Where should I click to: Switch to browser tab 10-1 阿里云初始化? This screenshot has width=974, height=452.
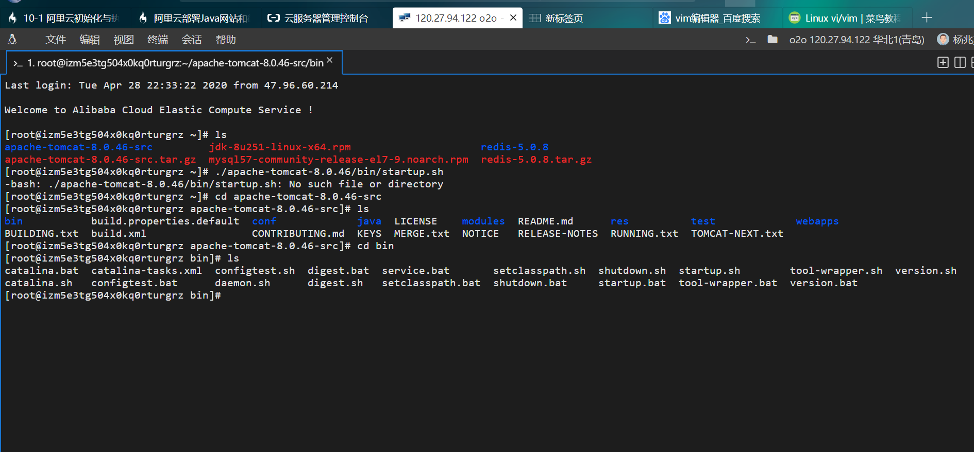click(x=64, y=18)
